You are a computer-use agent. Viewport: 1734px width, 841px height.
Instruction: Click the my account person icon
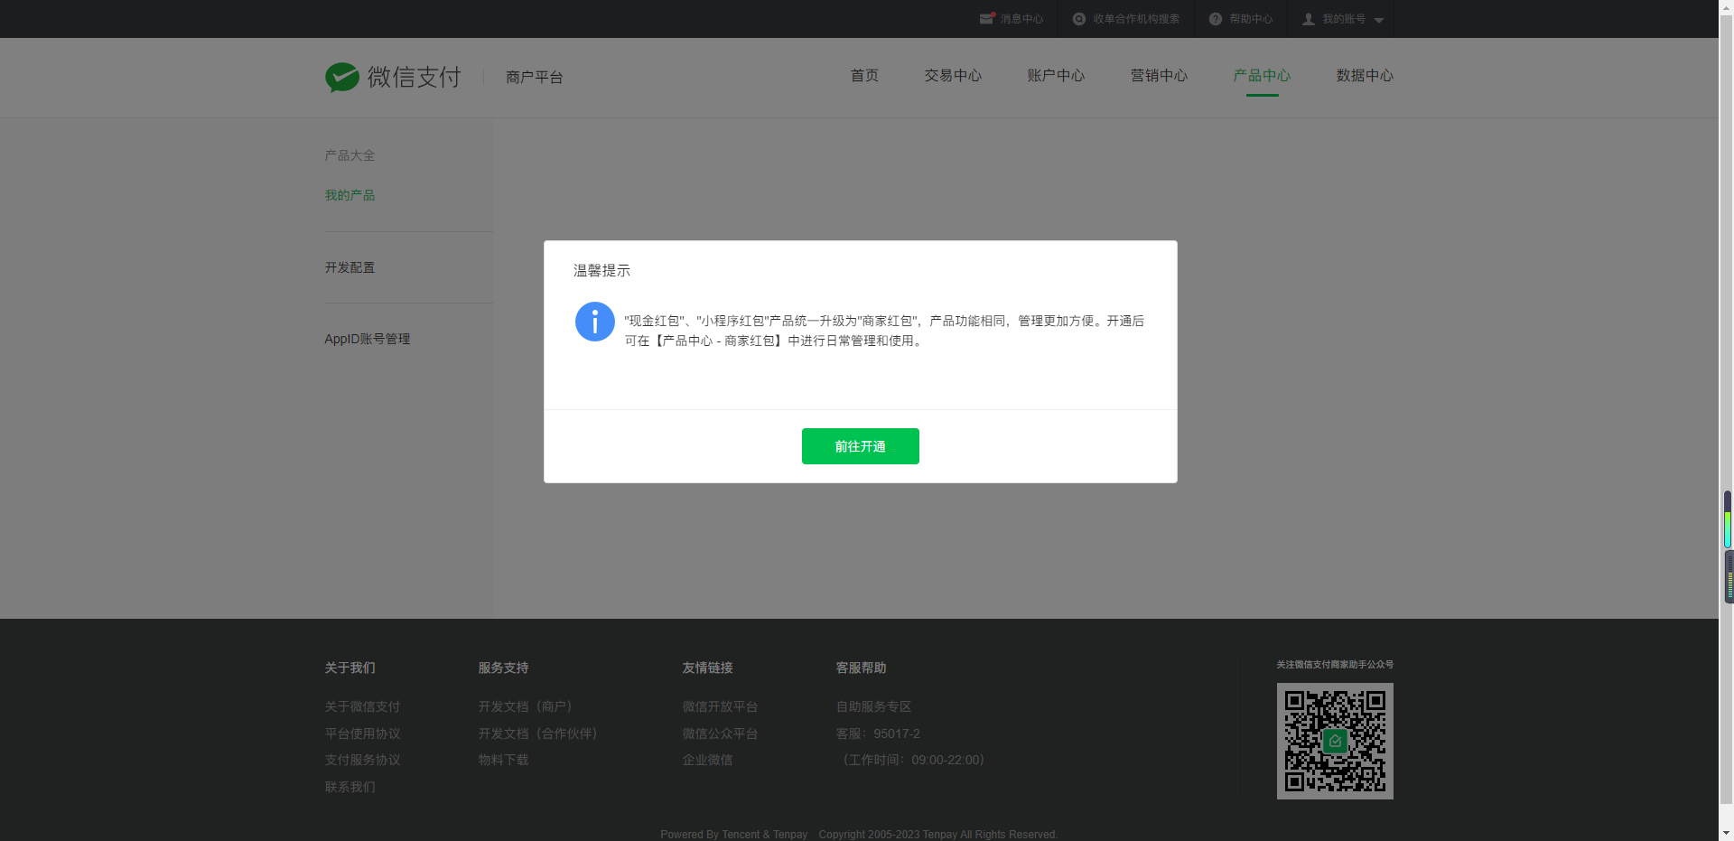[x=1308, y=19]
